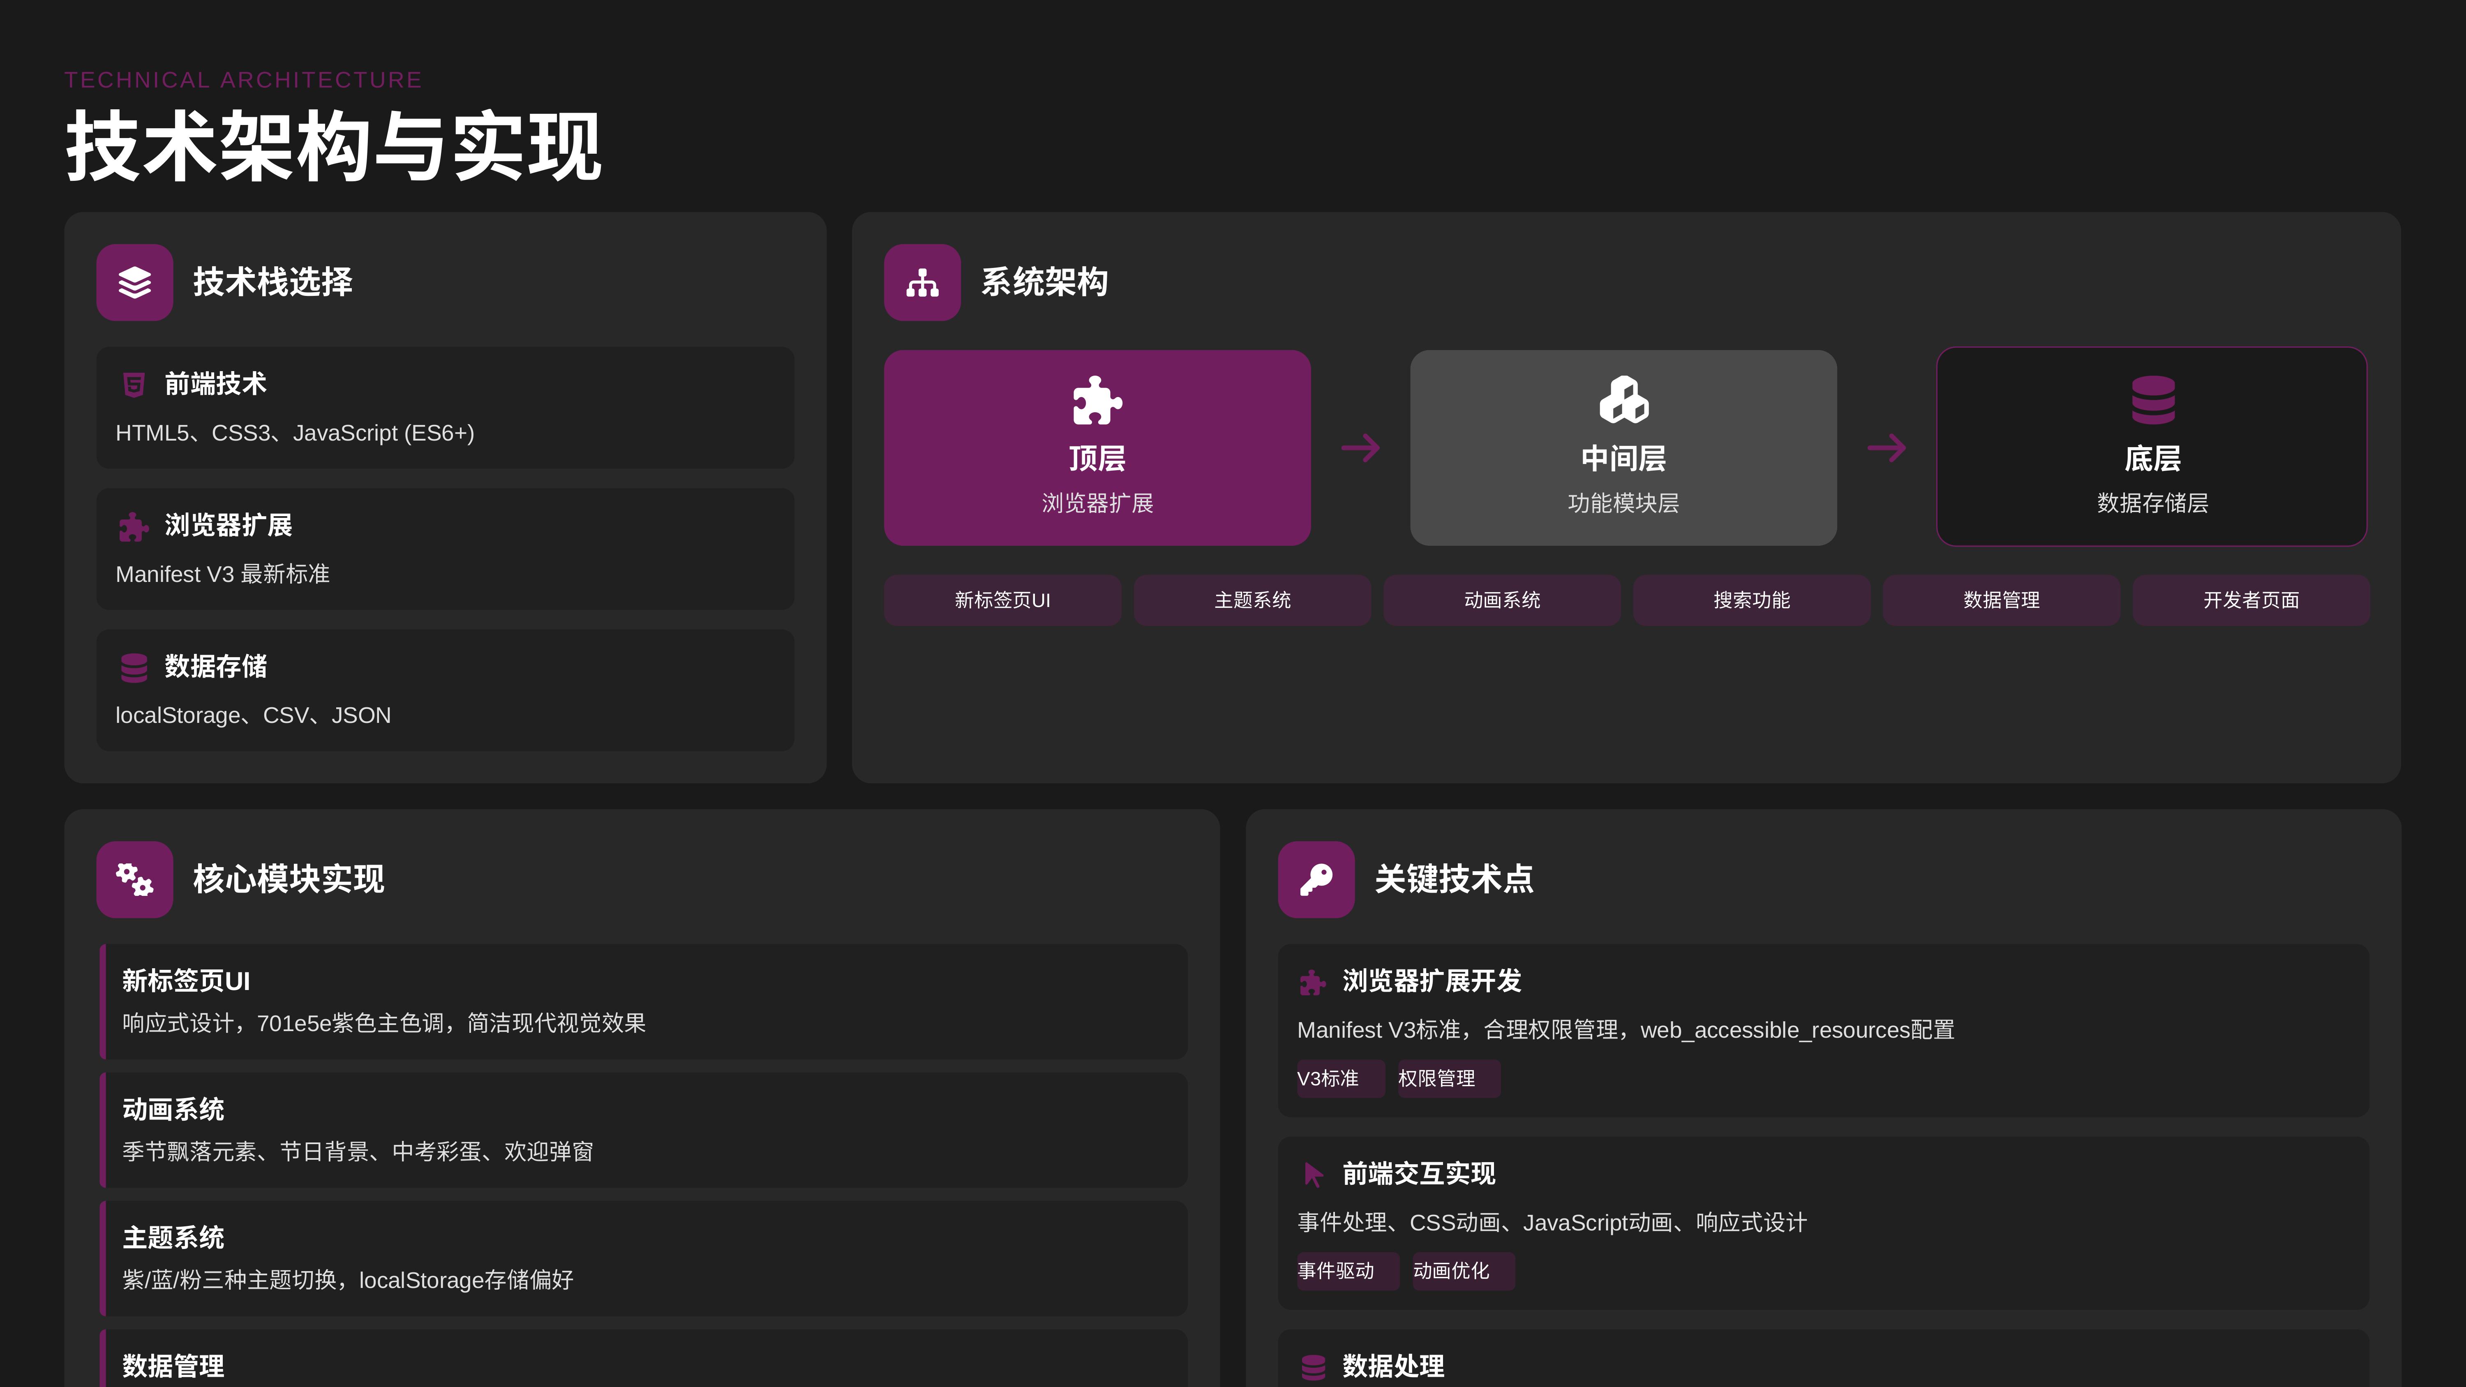Click the key icon next to 关键技术点
Viewport: 2466px width, 1387px height.
1316,880
